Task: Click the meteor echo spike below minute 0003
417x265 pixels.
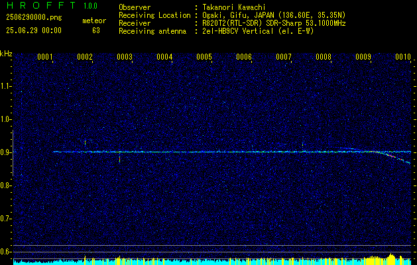Action: coord(120,159)
